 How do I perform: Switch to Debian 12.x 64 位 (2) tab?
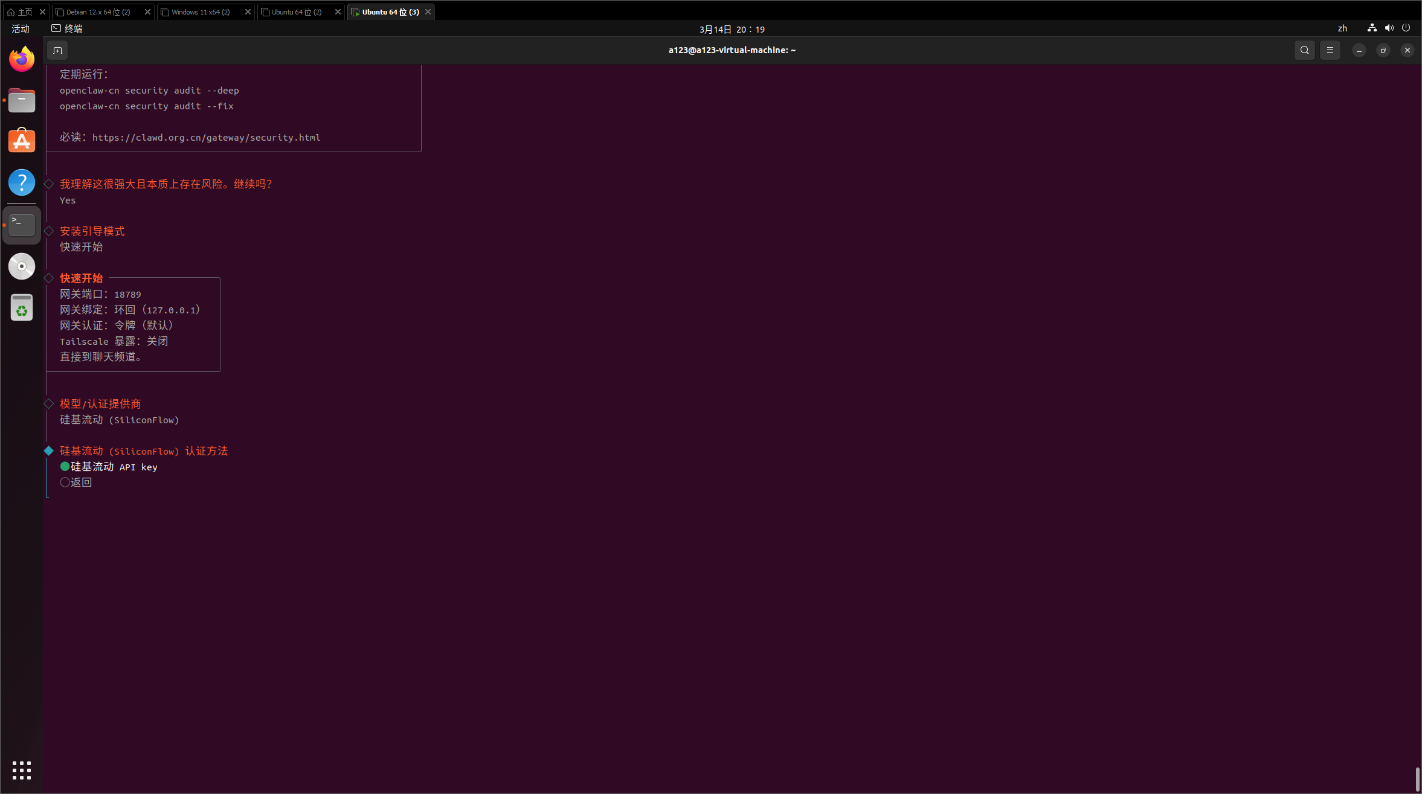(x=98, y=12)
